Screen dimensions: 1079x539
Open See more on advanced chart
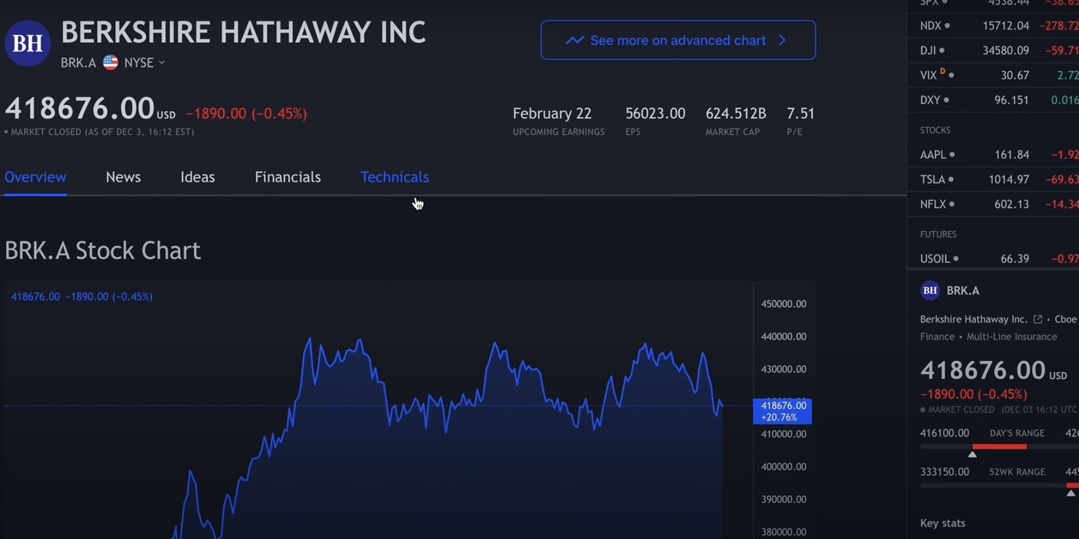pos(678,40)
